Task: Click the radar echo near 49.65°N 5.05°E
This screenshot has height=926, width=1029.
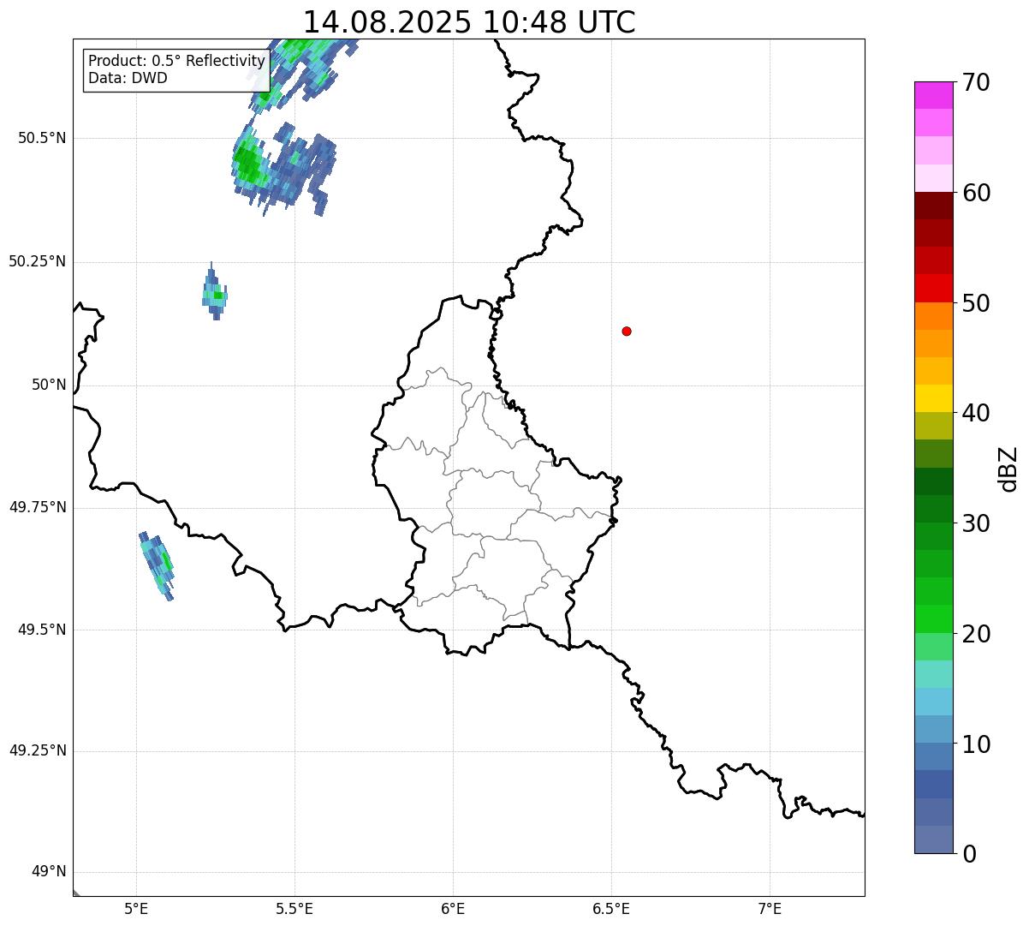Action: pos(158,565)
